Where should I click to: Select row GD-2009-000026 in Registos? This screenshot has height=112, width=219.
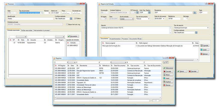[x=108, y=71]
